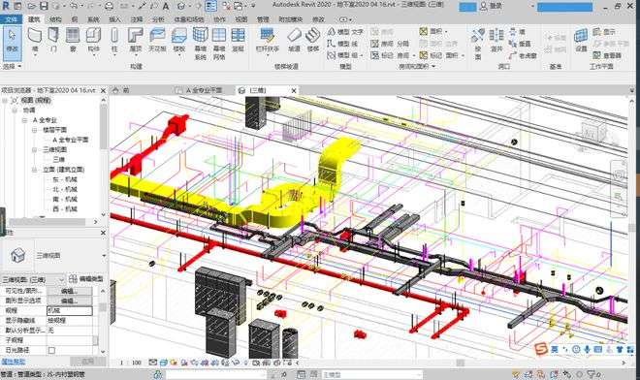This screenshot has width=640, height=380.
Task: Select the Window (窗) tool
Action: coord(73,40)
